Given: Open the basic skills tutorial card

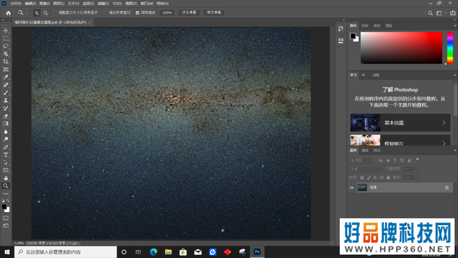Looking at the screenshot, I should coord(400,122).
